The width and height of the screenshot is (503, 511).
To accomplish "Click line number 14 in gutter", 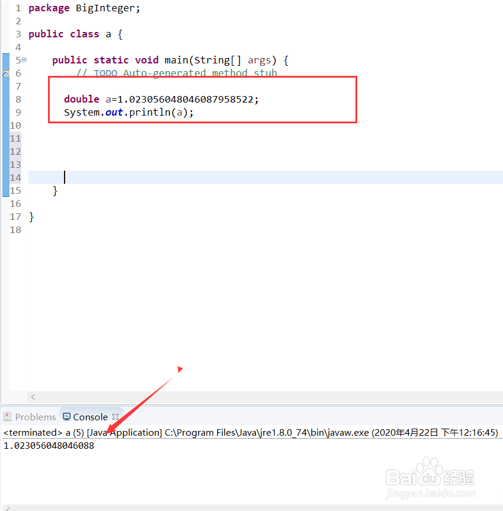I will 15,177.
